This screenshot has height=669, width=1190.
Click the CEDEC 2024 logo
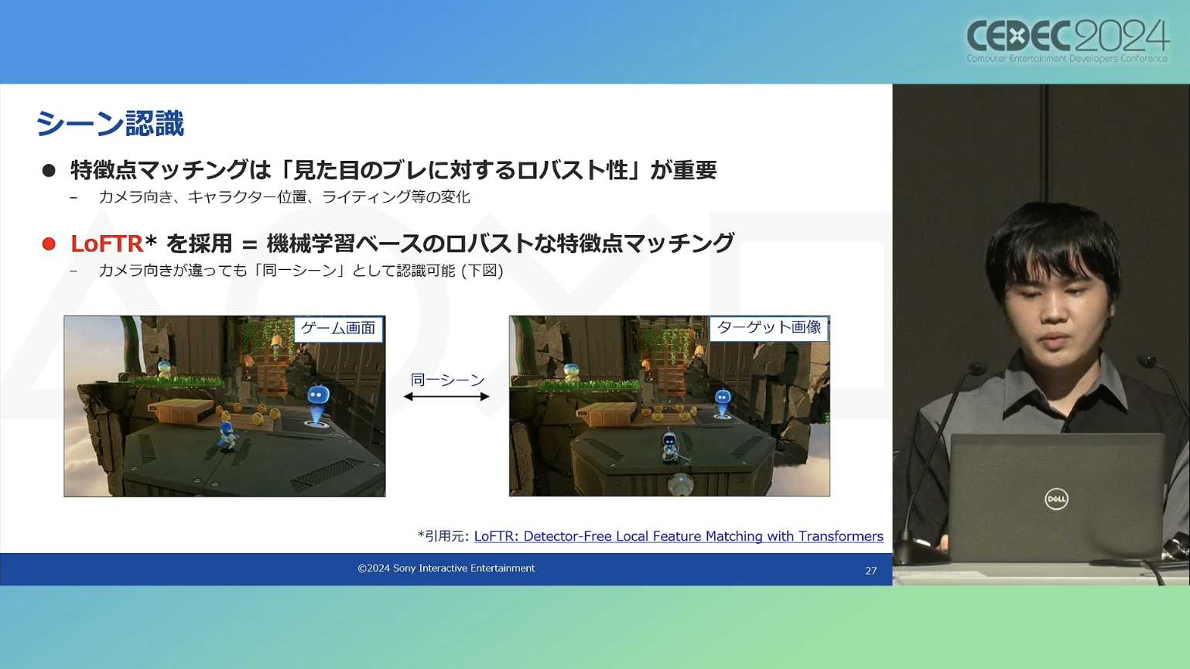pyautogui.click(x=1067, y=40)
